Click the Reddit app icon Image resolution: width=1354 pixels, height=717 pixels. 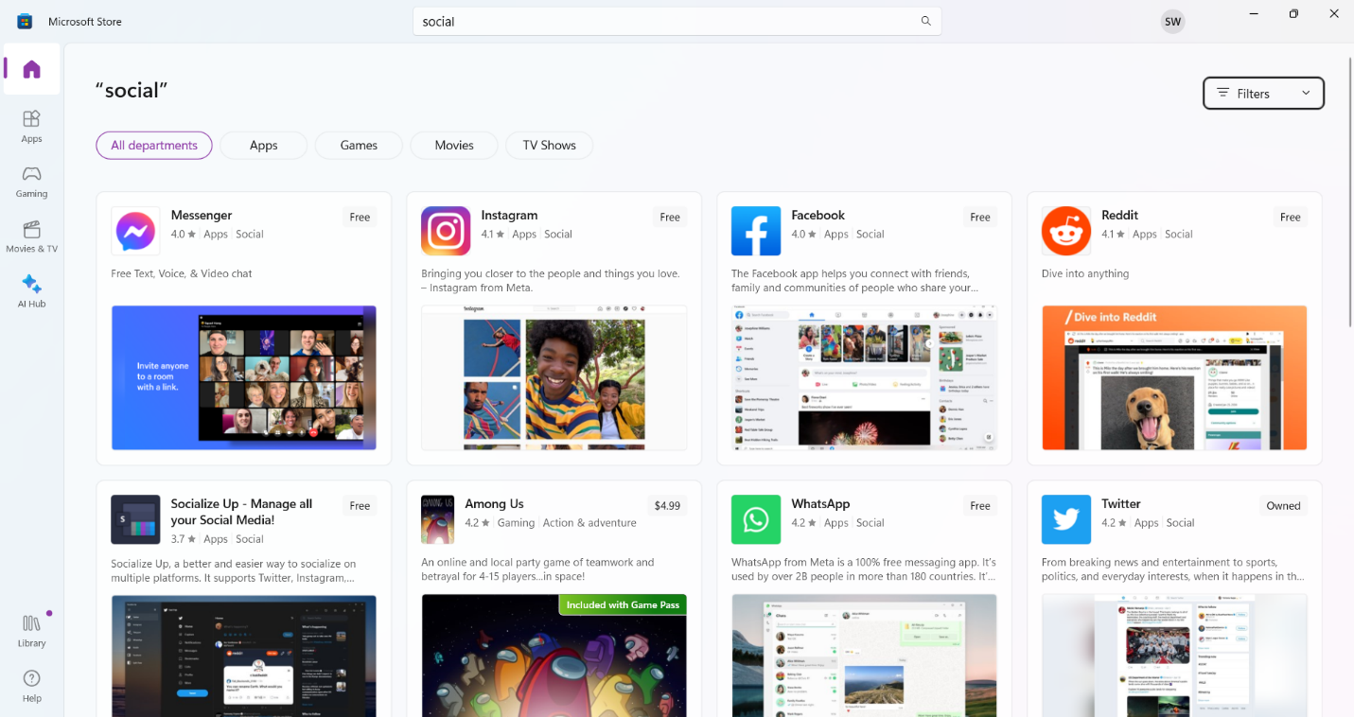pyautogui.click(x=1066, y=231)
